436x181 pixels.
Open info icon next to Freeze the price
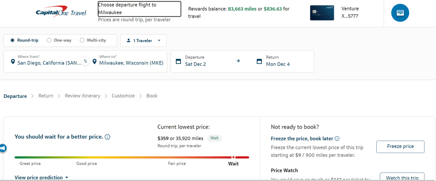click(337, 138)
